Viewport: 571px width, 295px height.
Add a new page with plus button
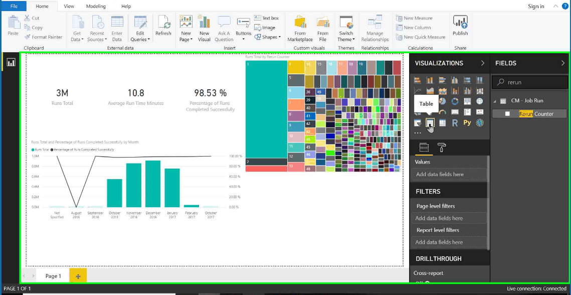click(x=78, y=276)
